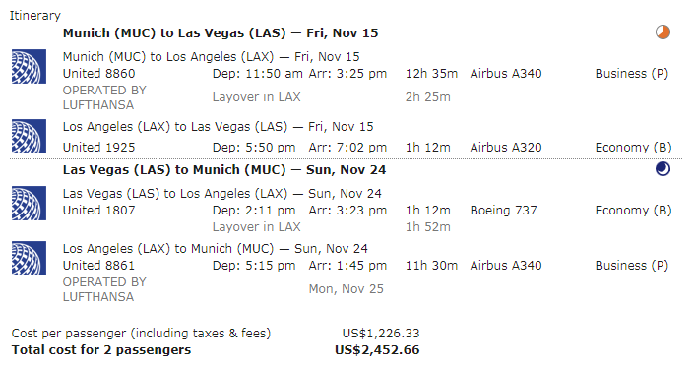
Task: Click United logo beside flight United 1807
Action: (x=29, y=204)
